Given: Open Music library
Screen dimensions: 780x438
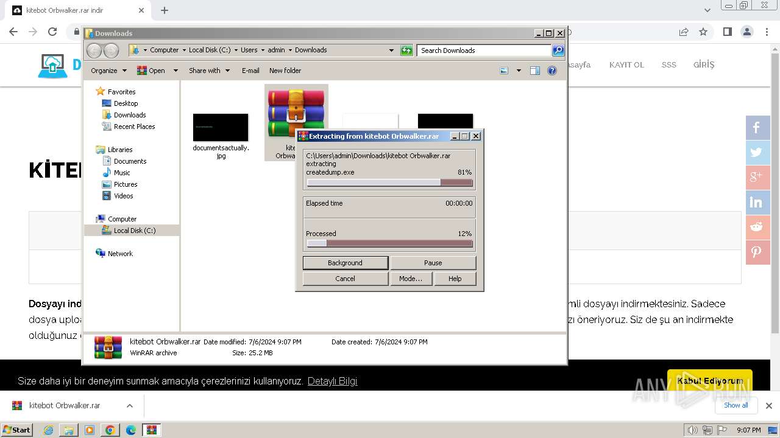Looking at the screenshot, I should [122, 173].
